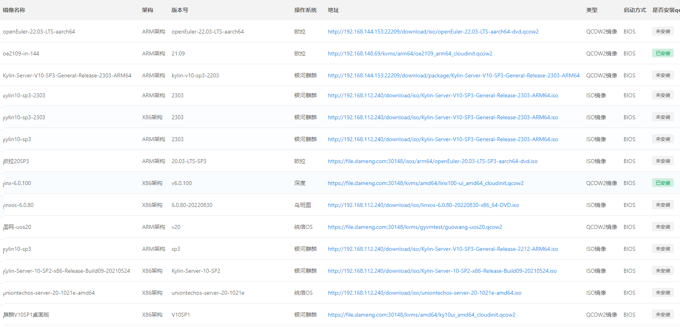
Task: Select the Kylin-Server-V10-SP3-General-Release-2303-ARM64 image name cell
Action: [67, 75]
